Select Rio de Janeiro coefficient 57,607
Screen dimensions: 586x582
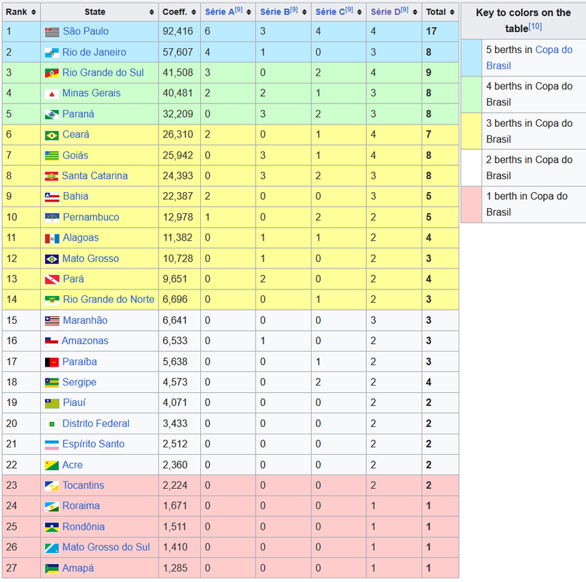pos(178,52)
